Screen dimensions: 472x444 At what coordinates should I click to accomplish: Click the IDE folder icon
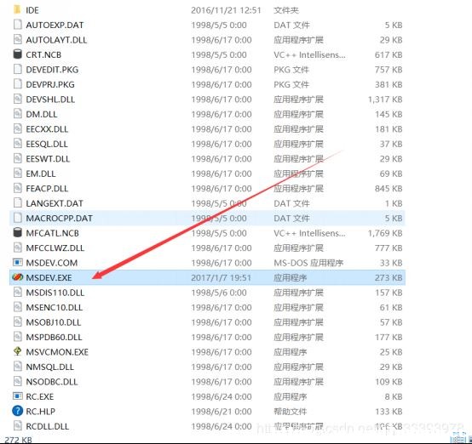pos(17,10)
